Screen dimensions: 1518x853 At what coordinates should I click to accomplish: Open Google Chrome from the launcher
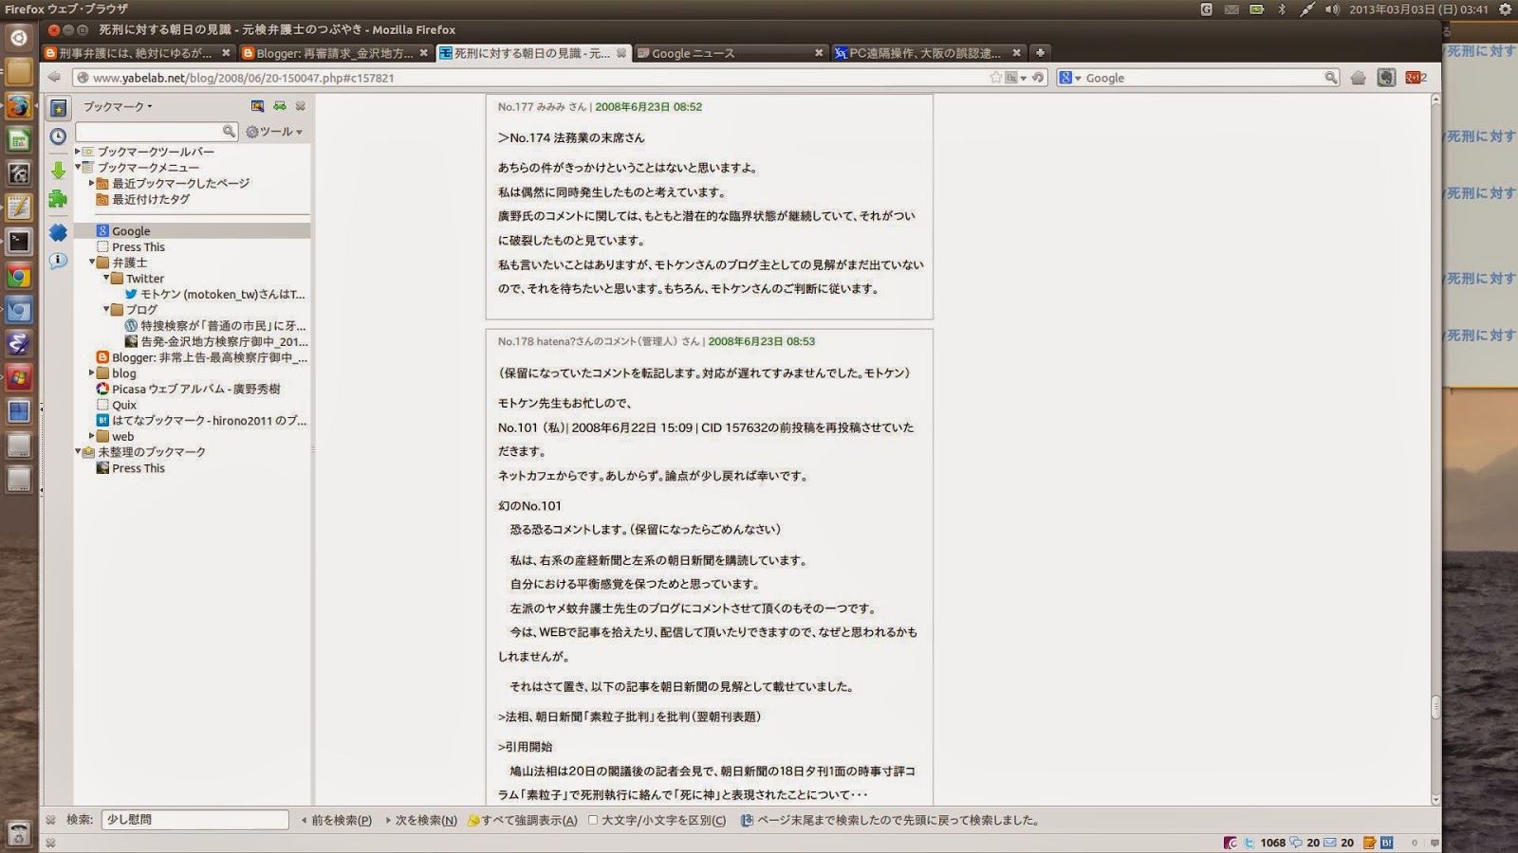coord(19,277)
